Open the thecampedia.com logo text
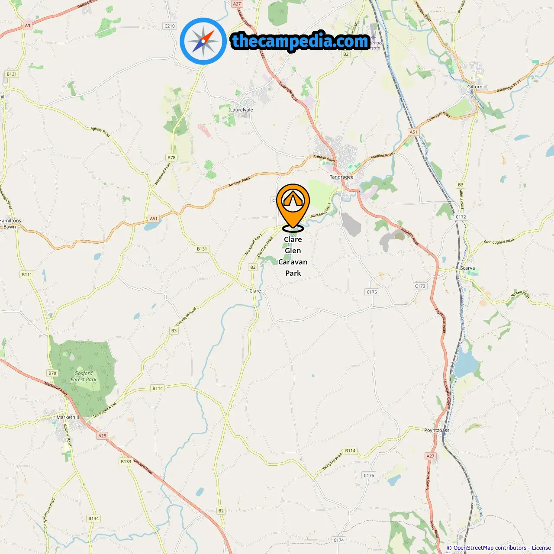The height and width of the screenshot is (554, 554). tap(300, 41)
